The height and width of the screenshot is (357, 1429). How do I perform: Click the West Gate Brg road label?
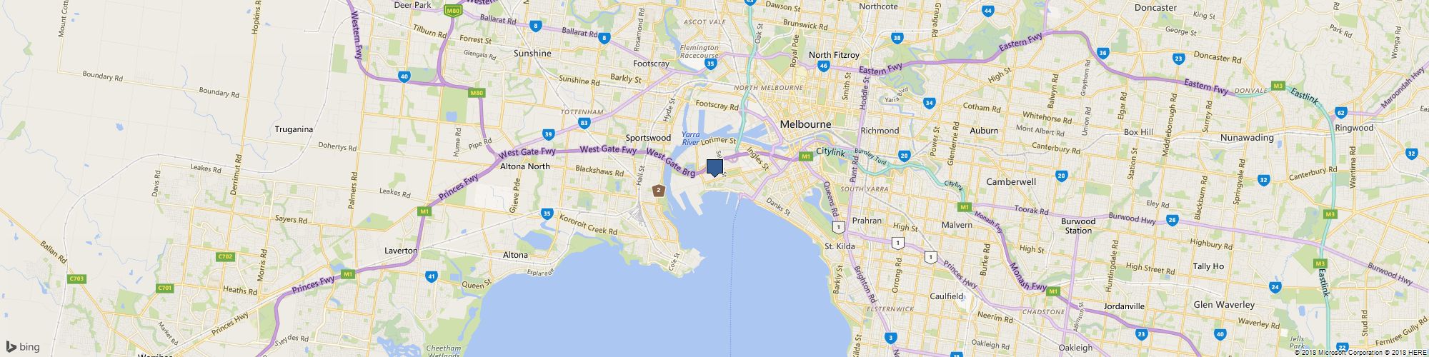670,164
